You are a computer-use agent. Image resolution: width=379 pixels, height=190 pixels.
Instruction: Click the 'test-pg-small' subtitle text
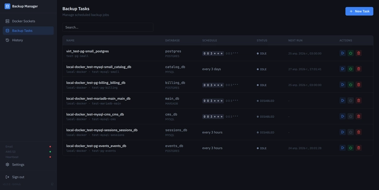click(77, 56)
